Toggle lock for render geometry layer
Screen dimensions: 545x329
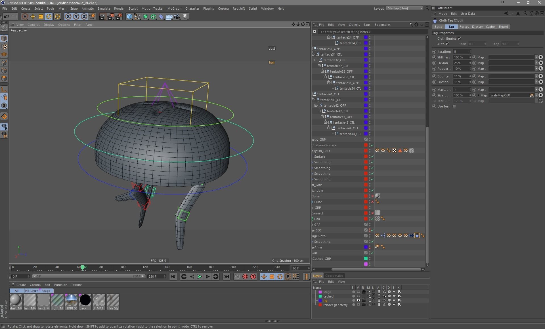pyautogui.click(x=374, y=305)
